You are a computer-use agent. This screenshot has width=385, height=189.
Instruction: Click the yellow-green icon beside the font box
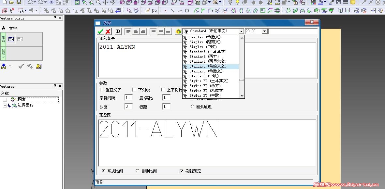click(x=178, y=31)
